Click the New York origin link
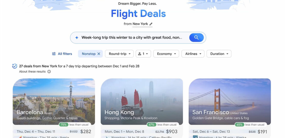Screen dimensions: 285x138 coord(140,24)
